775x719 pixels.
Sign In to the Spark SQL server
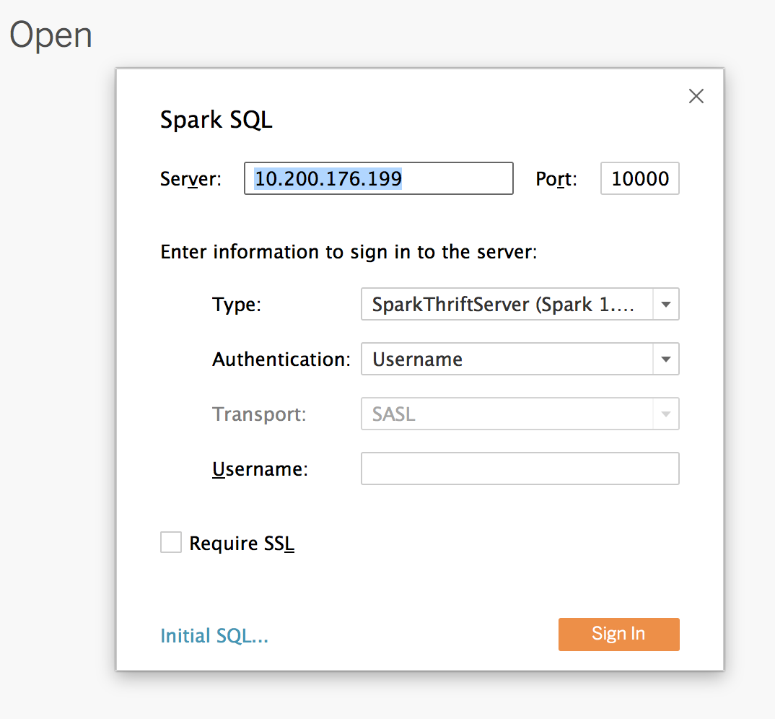[x=618, y=634]
